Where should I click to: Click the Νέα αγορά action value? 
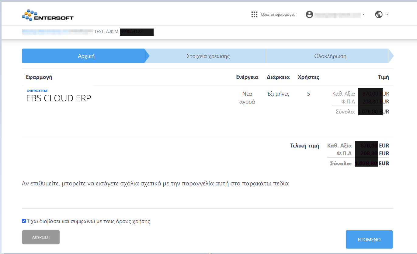[247, 98]
